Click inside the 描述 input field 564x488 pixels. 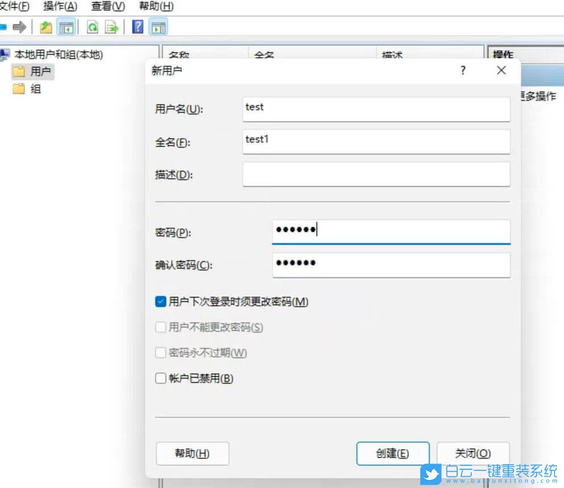[x=375, y=174]
